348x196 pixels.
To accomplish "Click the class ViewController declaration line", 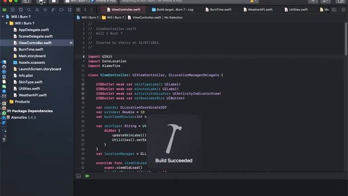I will coord(156,75).
